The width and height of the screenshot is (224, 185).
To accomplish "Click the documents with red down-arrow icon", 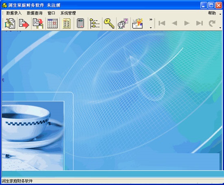I will [x=38, y=23].
